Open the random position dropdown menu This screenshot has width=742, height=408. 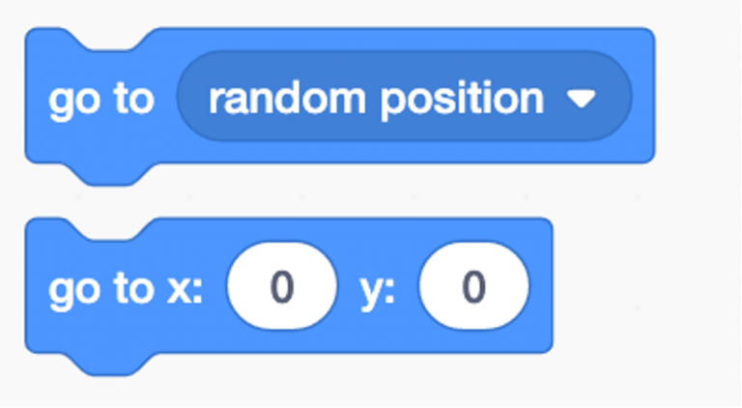click(x=404, y=98)
